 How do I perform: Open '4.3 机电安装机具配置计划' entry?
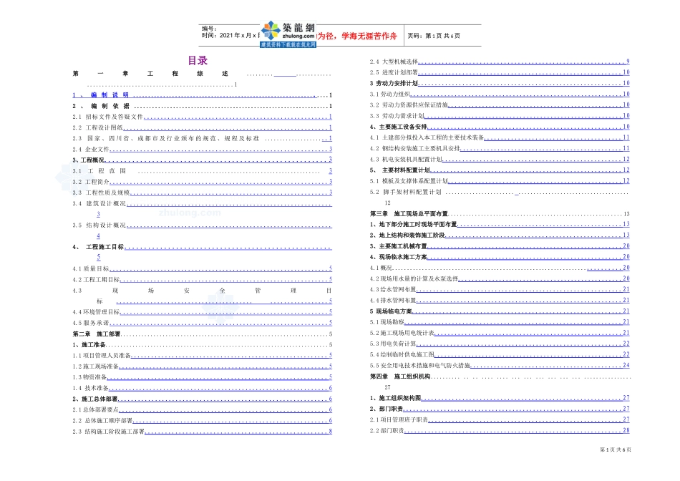tap(500, 159)
